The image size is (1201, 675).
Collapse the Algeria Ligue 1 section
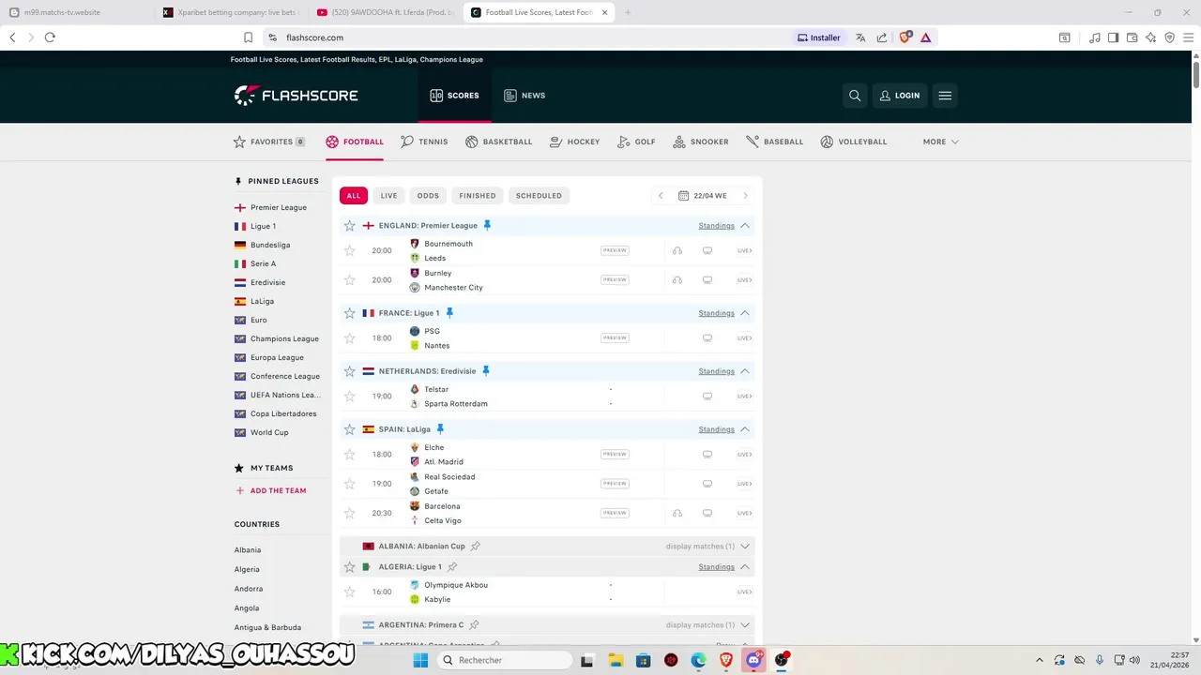(745, 567)
